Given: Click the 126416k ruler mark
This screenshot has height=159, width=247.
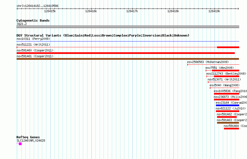Looking at the screenshot, I should click(x=91, y=11).
